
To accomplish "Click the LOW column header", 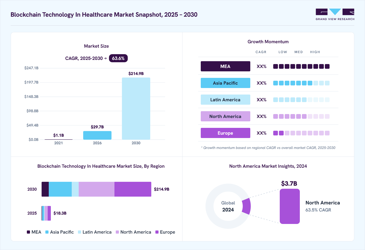I will 283,52.
